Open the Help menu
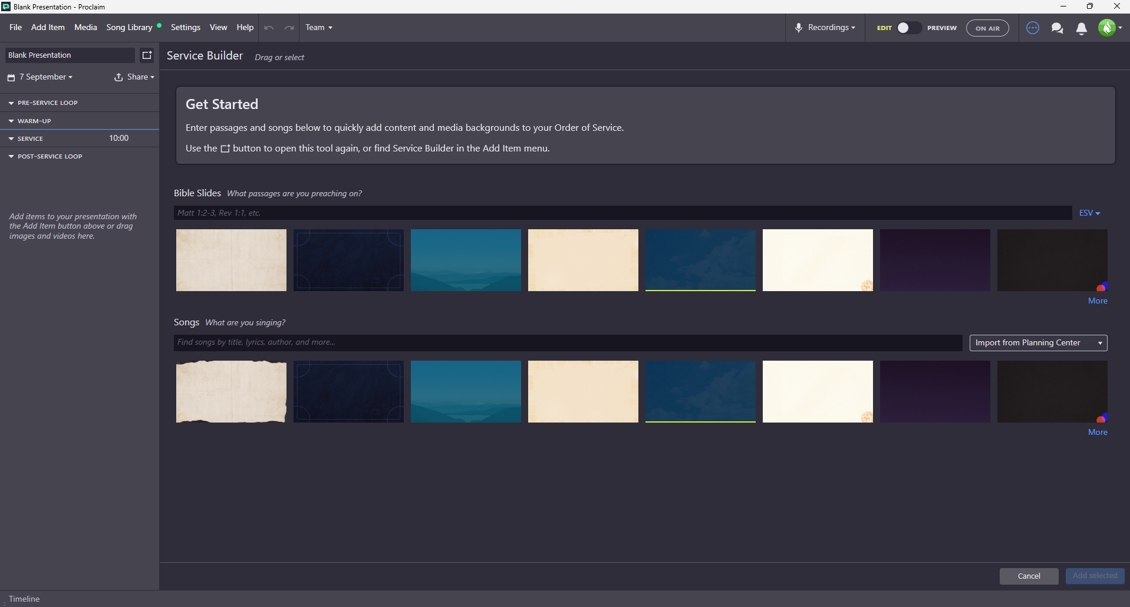This screenshot has width=1130, height=607. [x=245, y=27]
